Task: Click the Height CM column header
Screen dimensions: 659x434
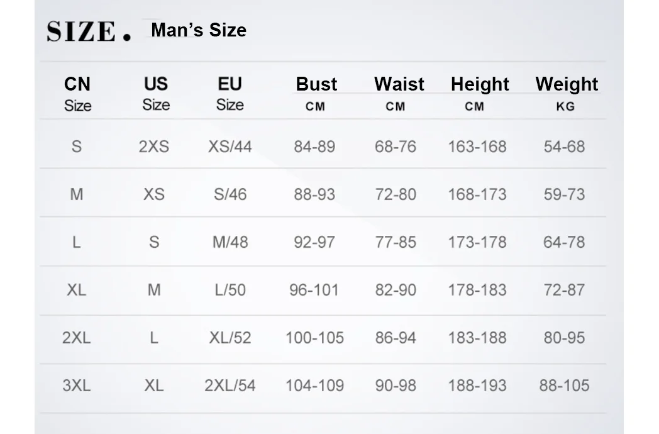Action: click(x=479, y=93)
